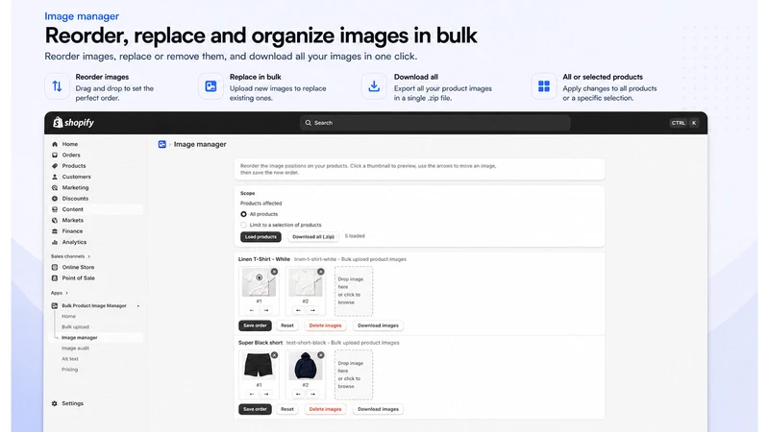The width and height of the screenshot is (769, 432).
Task: Click the Settings gear icon
Action: [55, 403]
